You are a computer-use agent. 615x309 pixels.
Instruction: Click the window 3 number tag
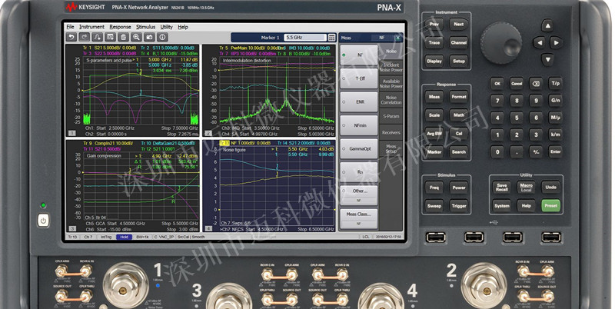pyautogui.click(x=72, y=228)
